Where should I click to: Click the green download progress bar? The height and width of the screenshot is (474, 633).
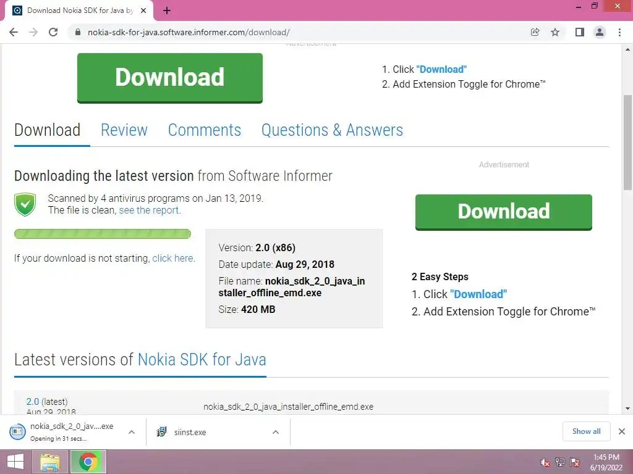coord(103,234)
